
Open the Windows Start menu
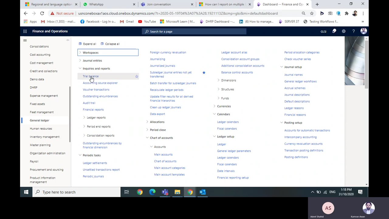[26, 192]
